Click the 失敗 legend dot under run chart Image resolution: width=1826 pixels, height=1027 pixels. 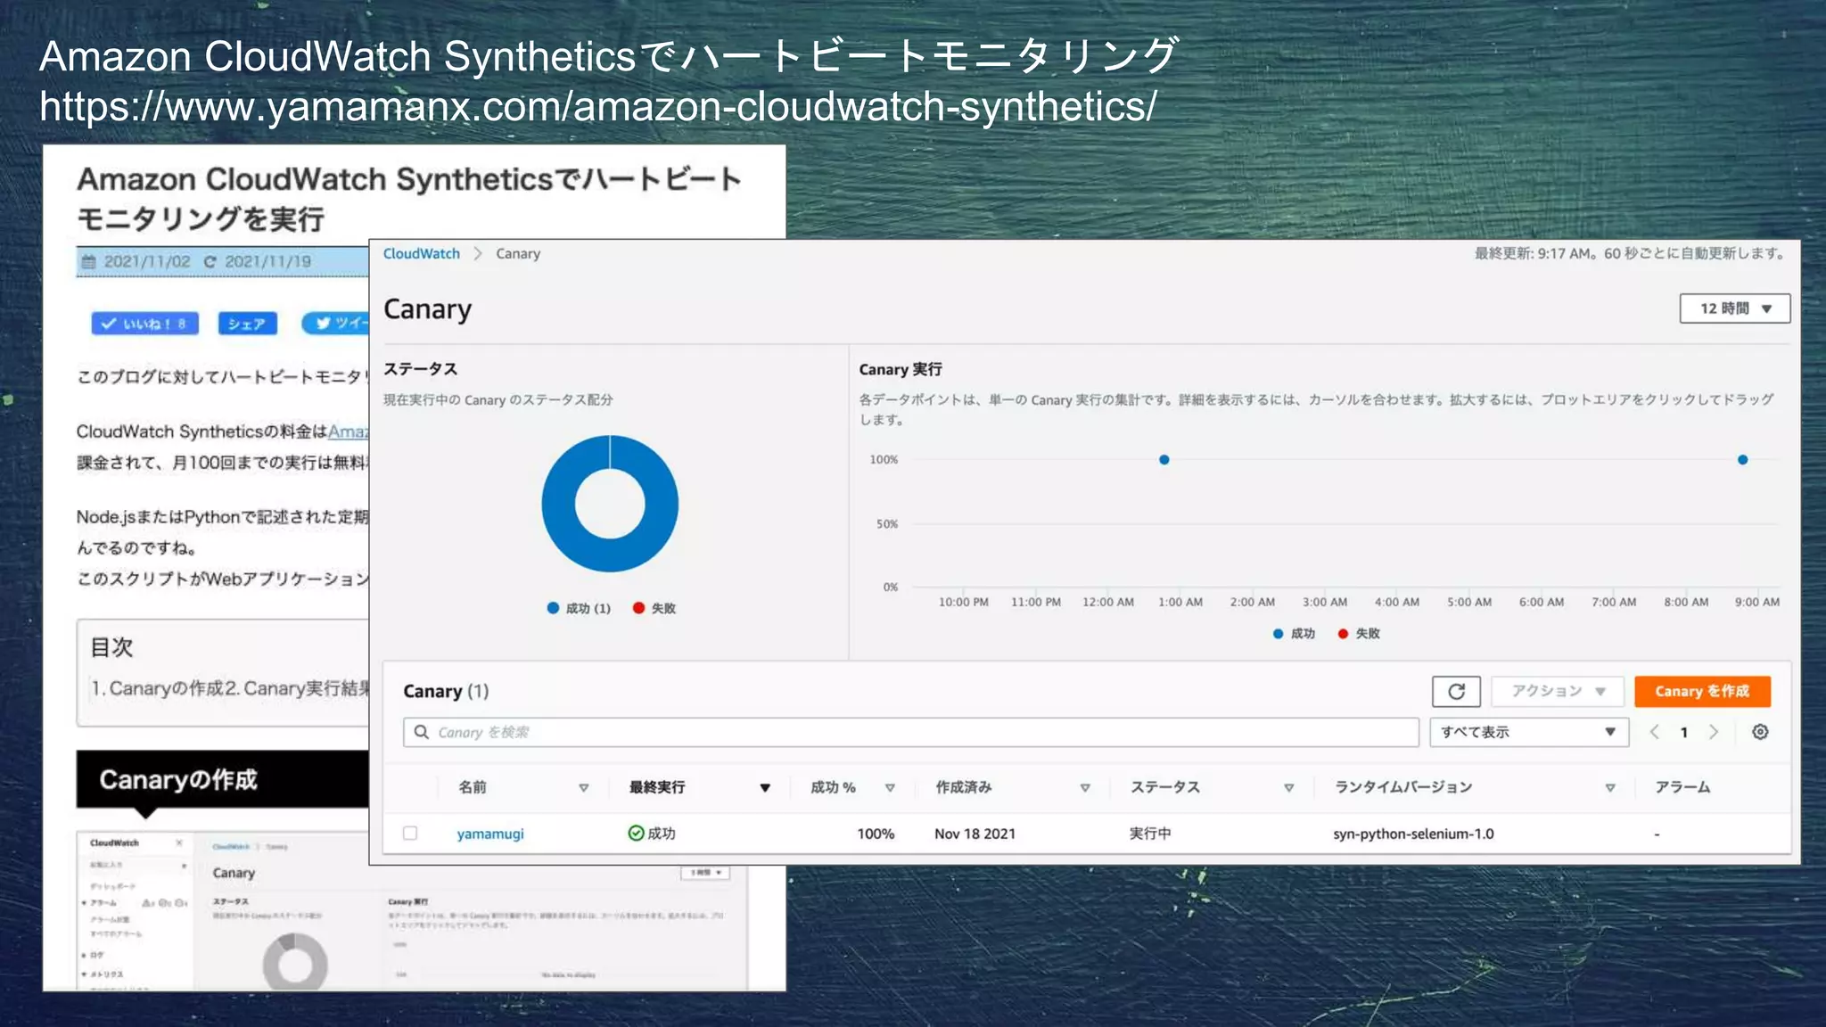coord(1343,633)
